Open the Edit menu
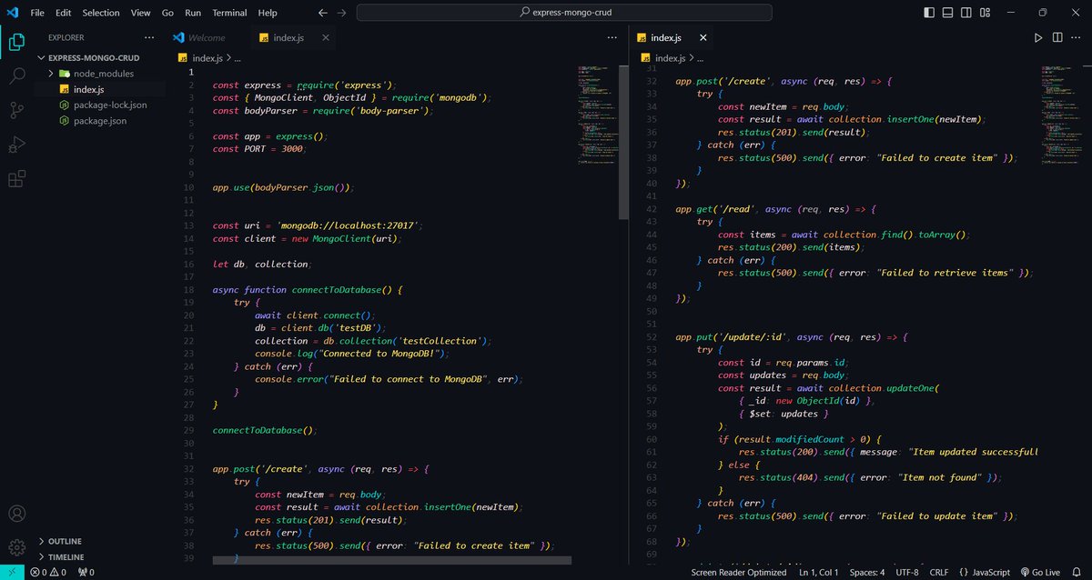The height and width of the screenshot is (580, 1092). 63,13
